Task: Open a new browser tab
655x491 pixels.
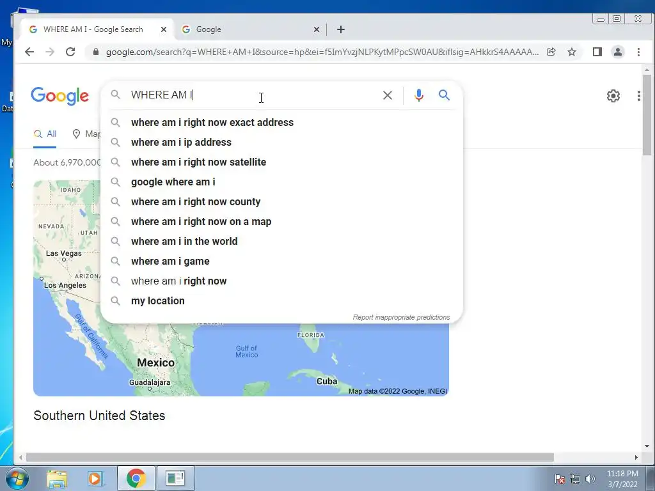Action: [x=341, y=29]
